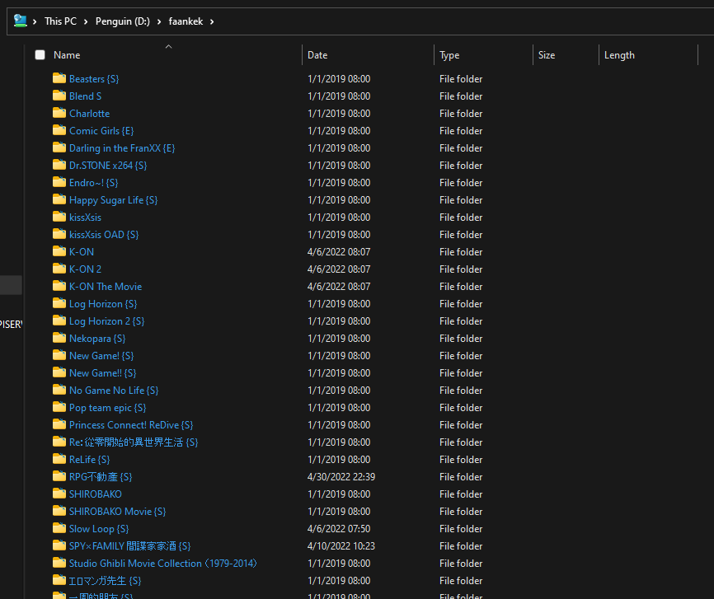This screenshot has height=599, width=714.
Task: Select the No Game No Life folder name
Action: (114, 391)
